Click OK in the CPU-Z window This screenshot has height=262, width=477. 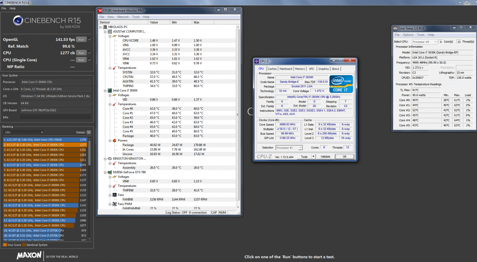(x=345, y=157)
